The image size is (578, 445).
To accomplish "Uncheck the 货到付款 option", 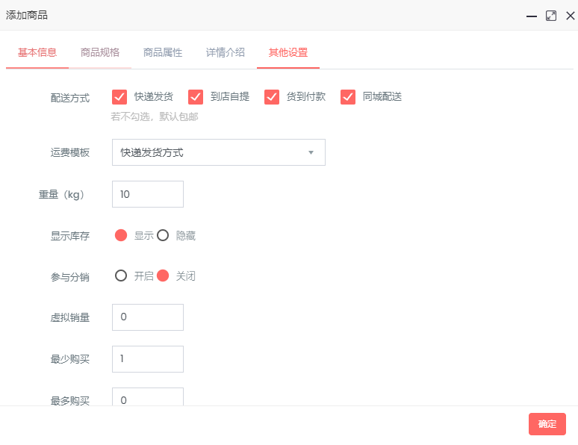I will 272,97.
